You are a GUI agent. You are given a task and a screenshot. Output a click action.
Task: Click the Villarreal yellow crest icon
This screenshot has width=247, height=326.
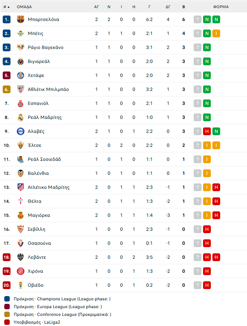tap(20, 61)
